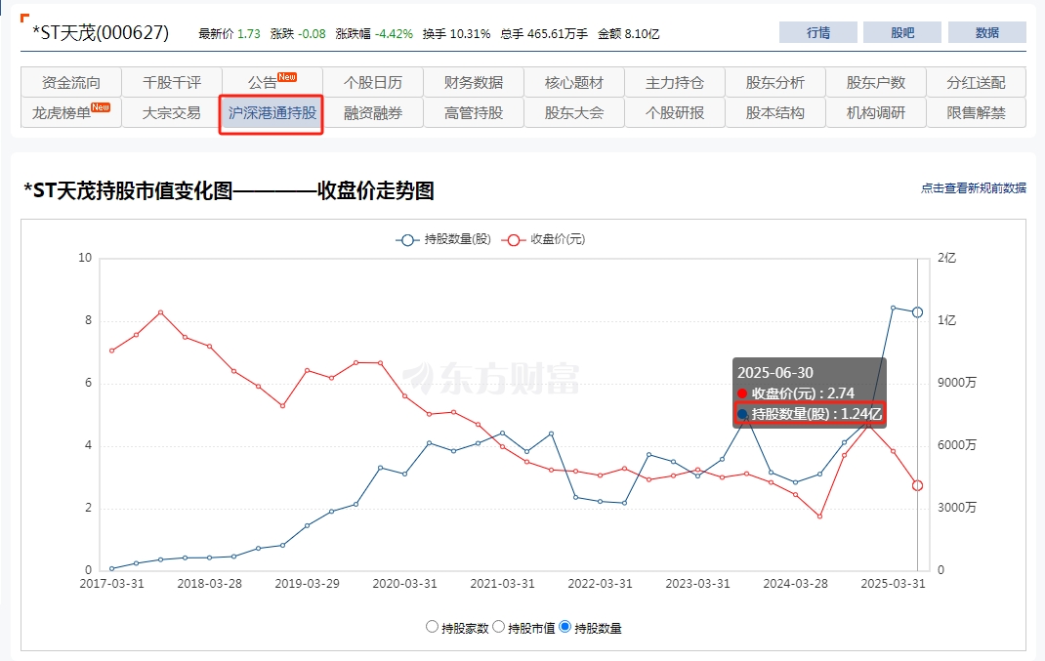The width and height of the screenshot is (1045, 661).
Task: Click the last blue holdings data point
Action: click(918, 311)
